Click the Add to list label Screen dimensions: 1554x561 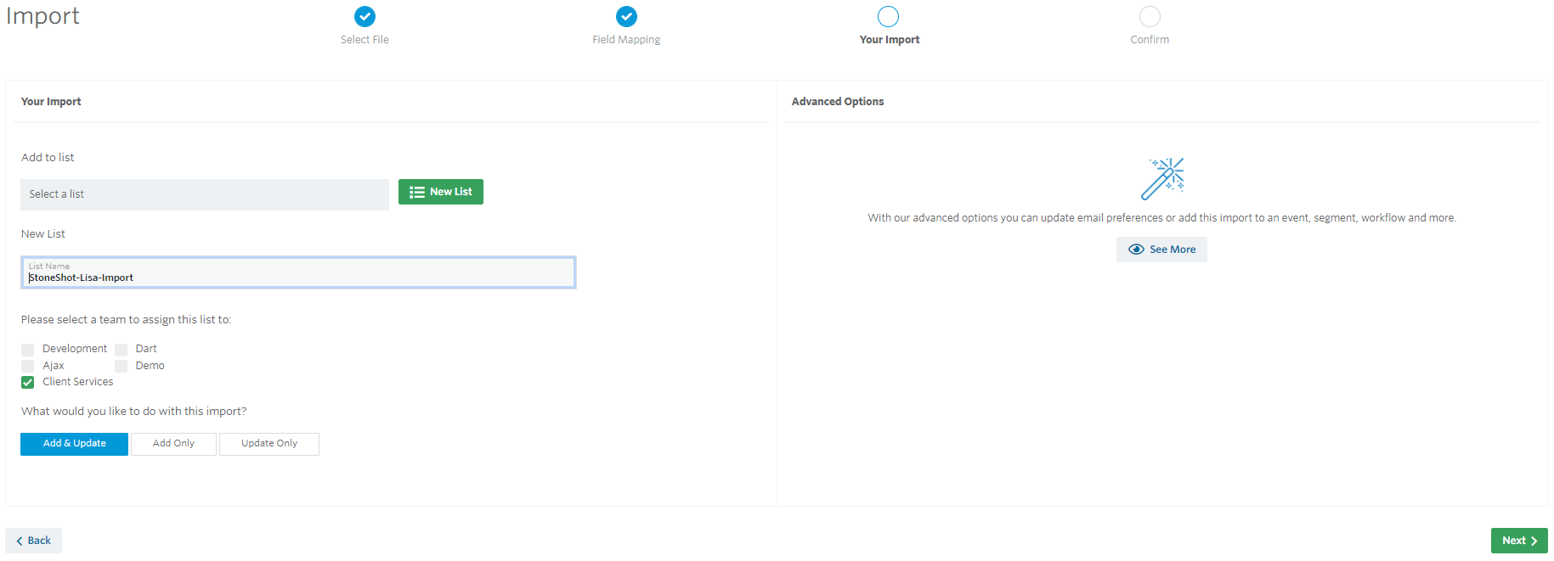48,158
